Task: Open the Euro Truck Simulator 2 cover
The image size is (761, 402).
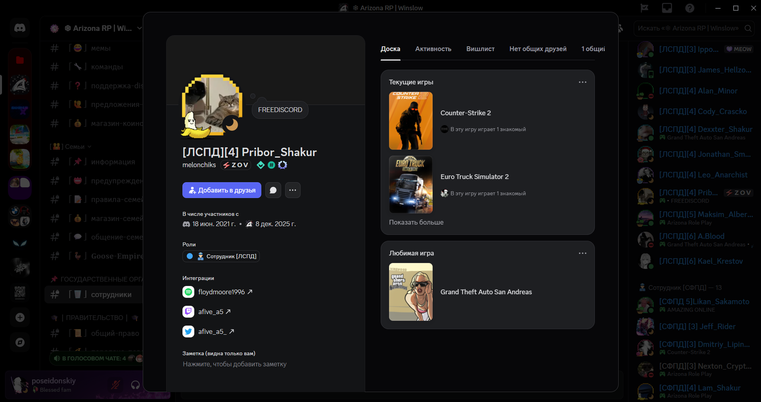Action: click(411, 185)
